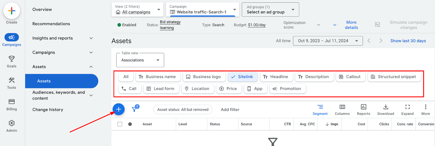Click the Download icon

(x=386, y=107)
